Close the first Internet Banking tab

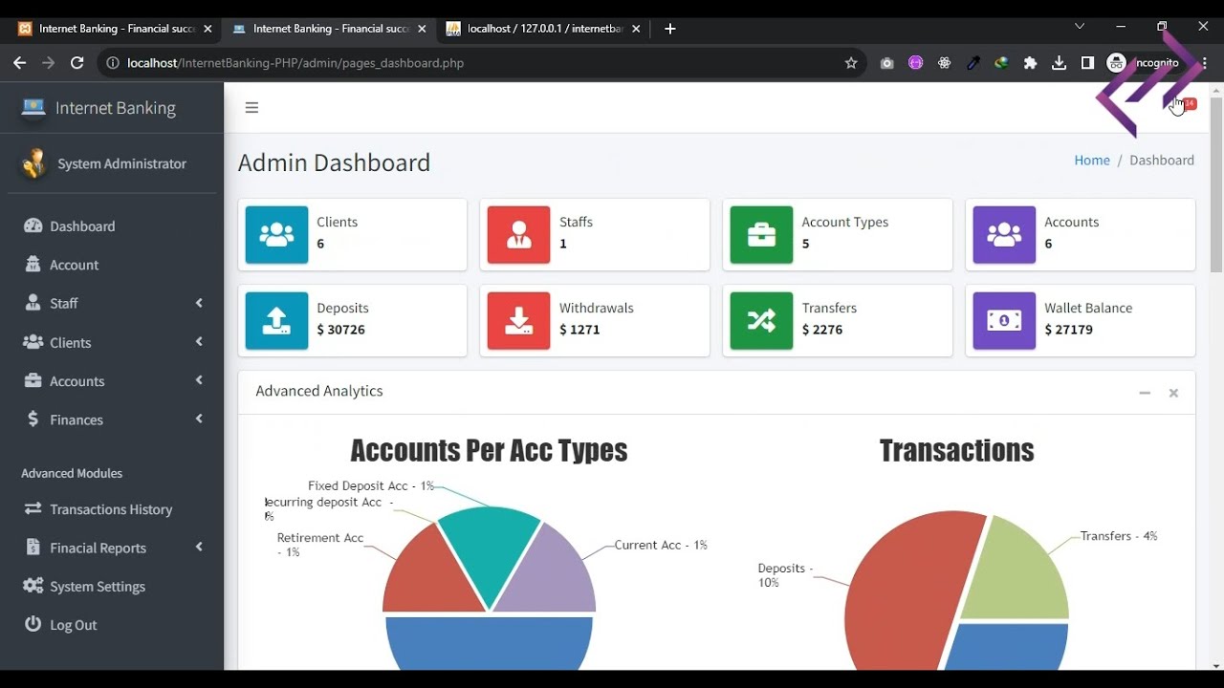click(x=208, y=29)
